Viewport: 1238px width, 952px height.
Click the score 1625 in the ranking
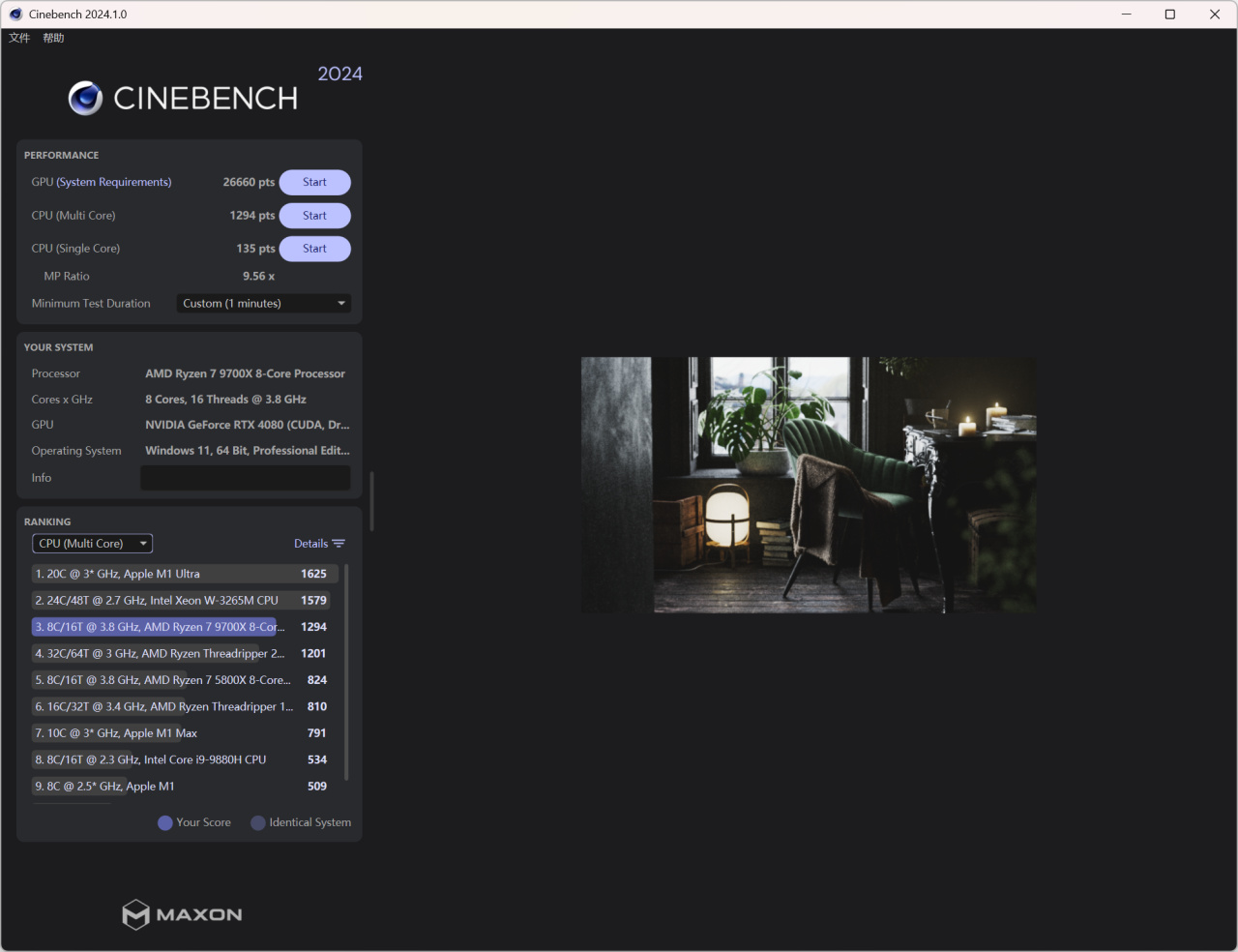[313, 574]
